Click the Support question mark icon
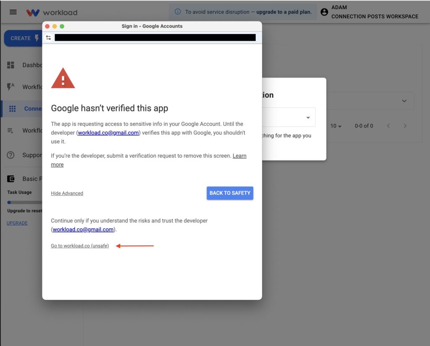 coord(10,155)
